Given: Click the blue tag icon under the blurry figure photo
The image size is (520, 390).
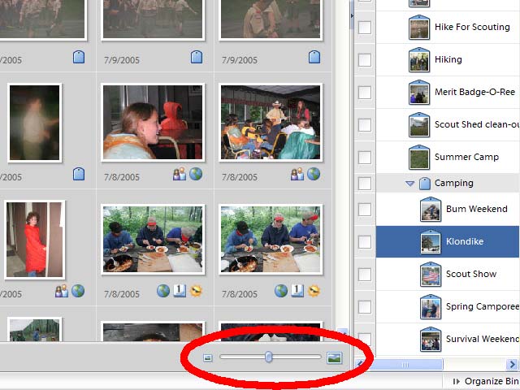Looking at the screenshot, I should 79,174.
